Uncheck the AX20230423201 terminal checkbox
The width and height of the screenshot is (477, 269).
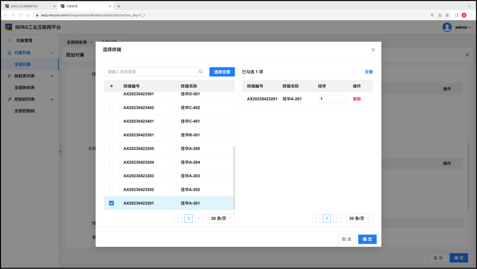pos(111,203)
